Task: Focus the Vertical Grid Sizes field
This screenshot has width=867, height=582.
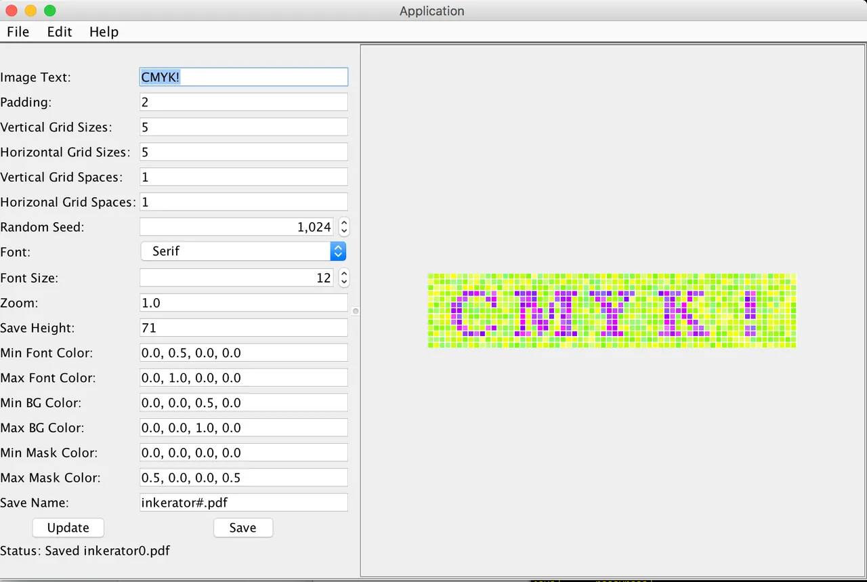Action: click(x=244, y=127)
